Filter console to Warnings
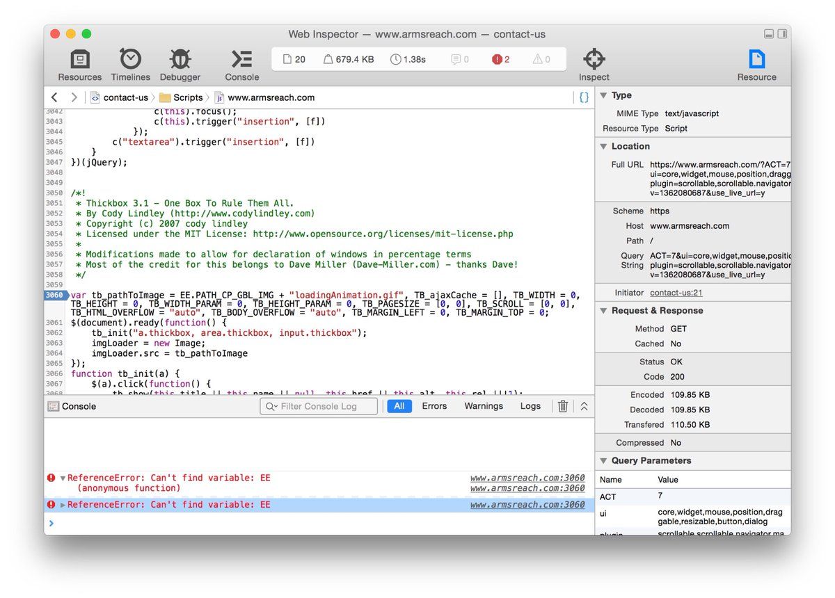Screen dimensions: 835x598 tap(484, 406)
